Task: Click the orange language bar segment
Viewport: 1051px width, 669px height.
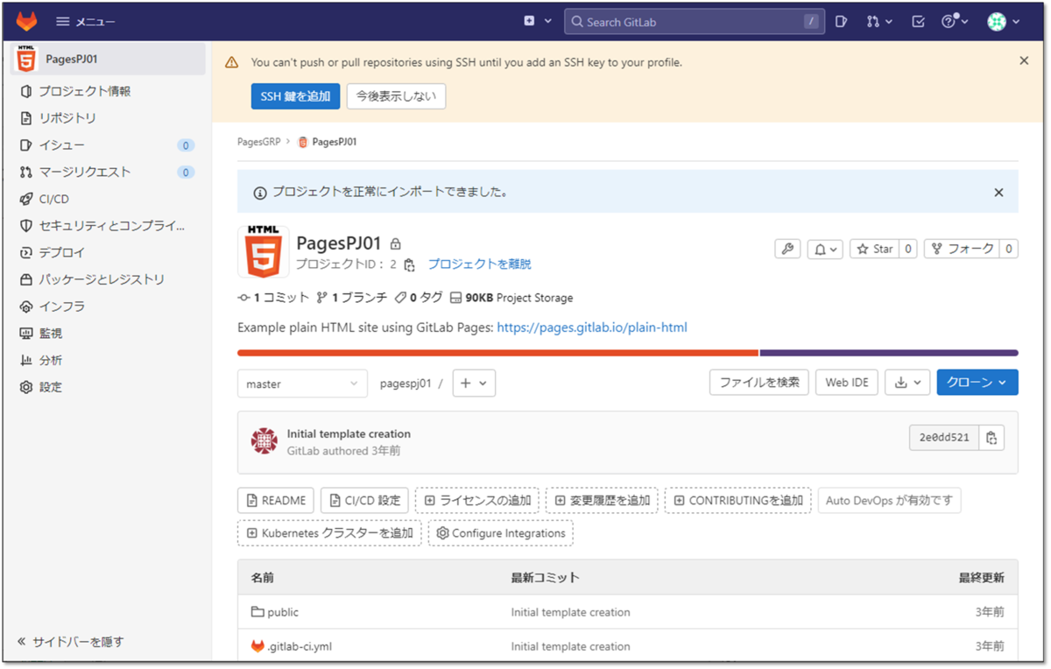Action: [497, 353]
